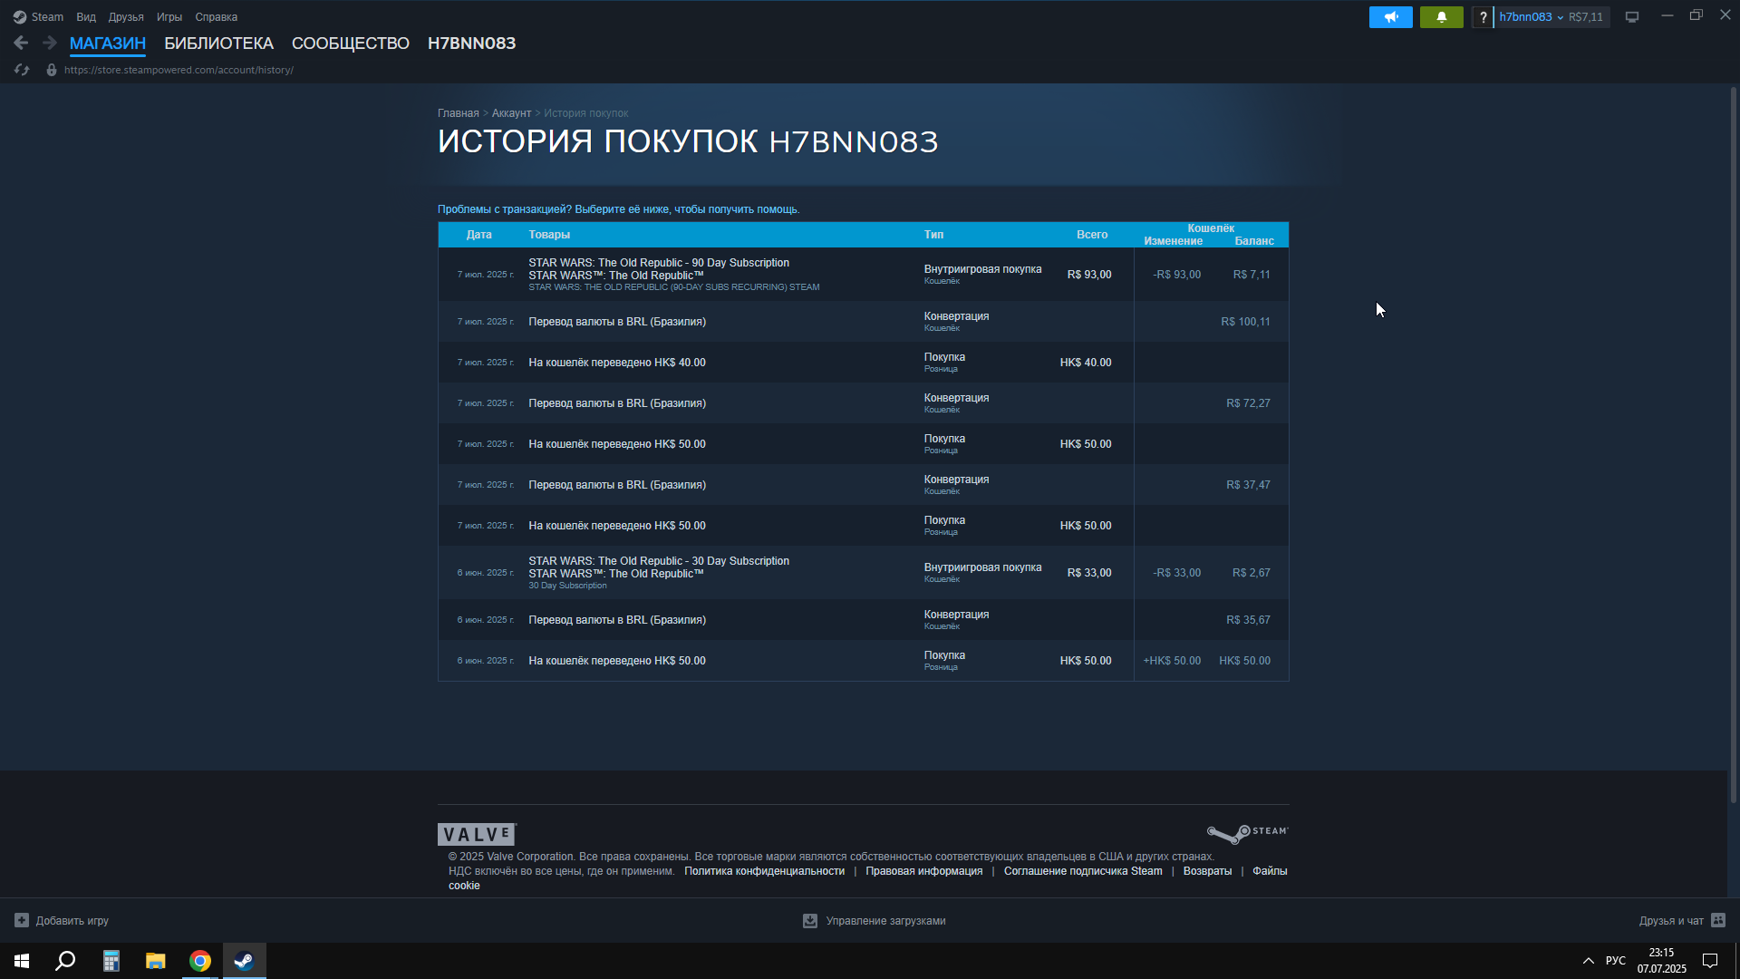Go back with the back arrow
Viewport: 1740px width, 979px height.
click(x=21, y=43)
